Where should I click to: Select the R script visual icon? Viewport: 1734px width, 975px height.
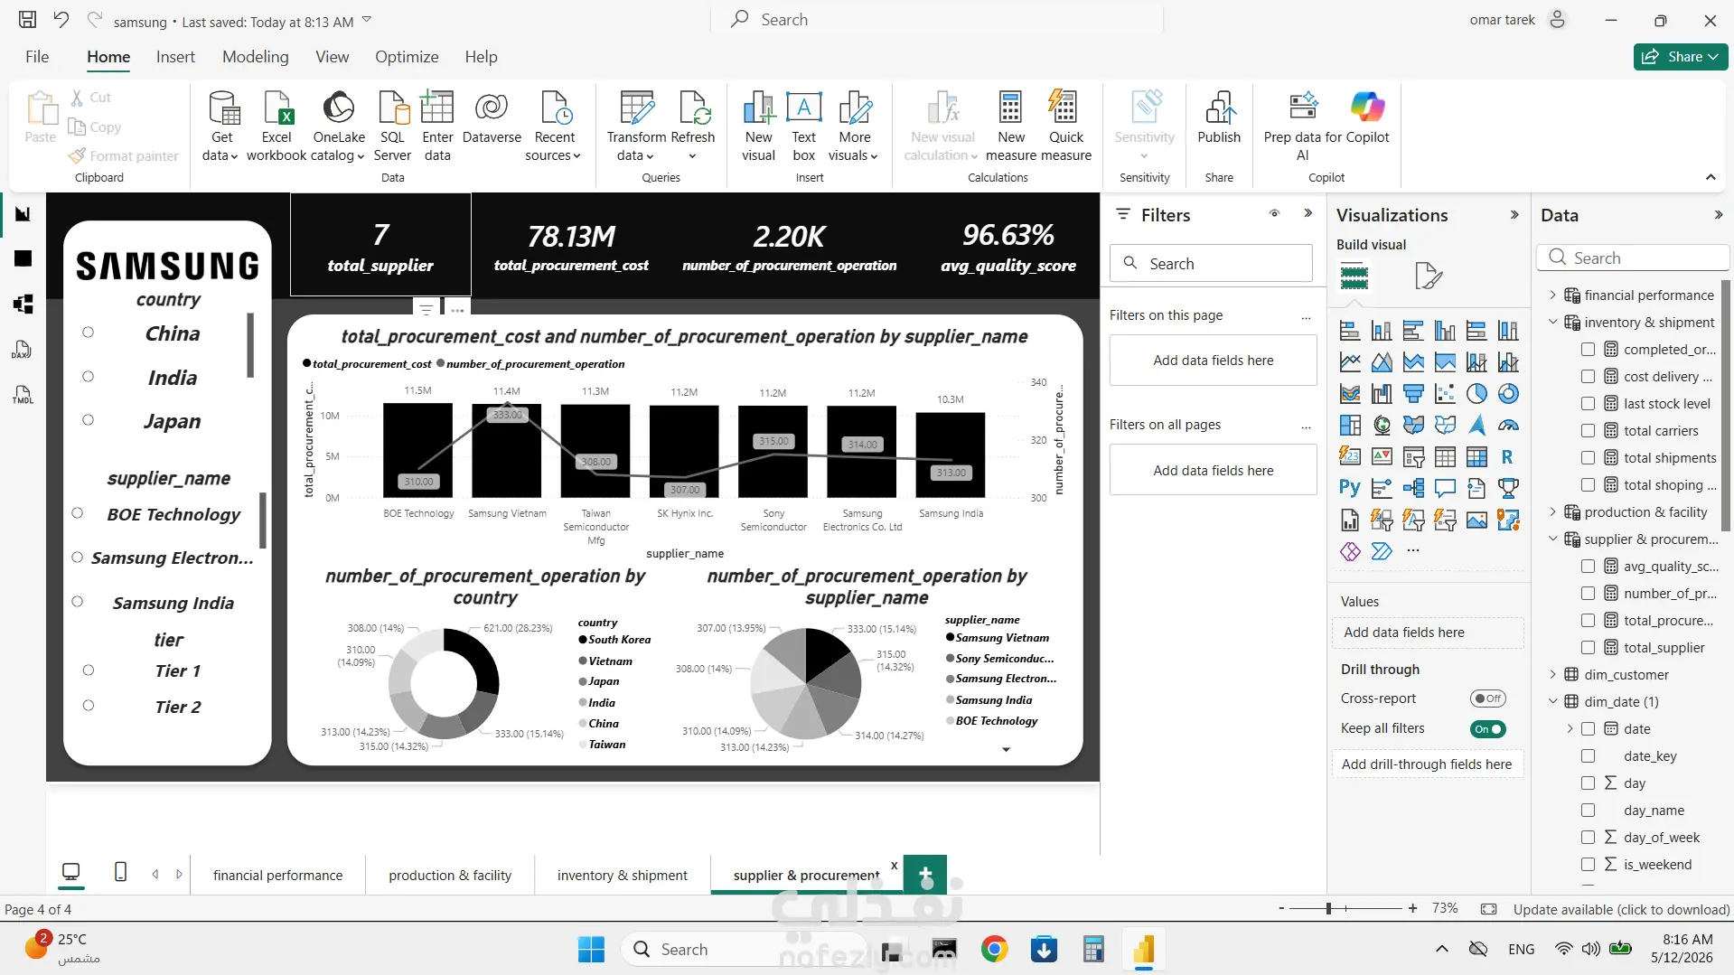(1508, 457)
